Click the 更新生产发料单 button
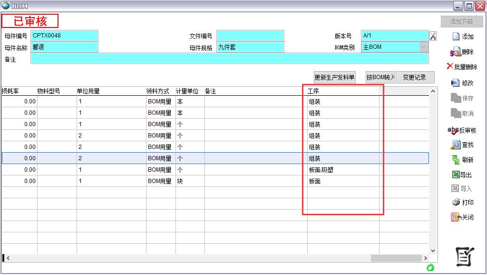 click(x=334, y=77)
